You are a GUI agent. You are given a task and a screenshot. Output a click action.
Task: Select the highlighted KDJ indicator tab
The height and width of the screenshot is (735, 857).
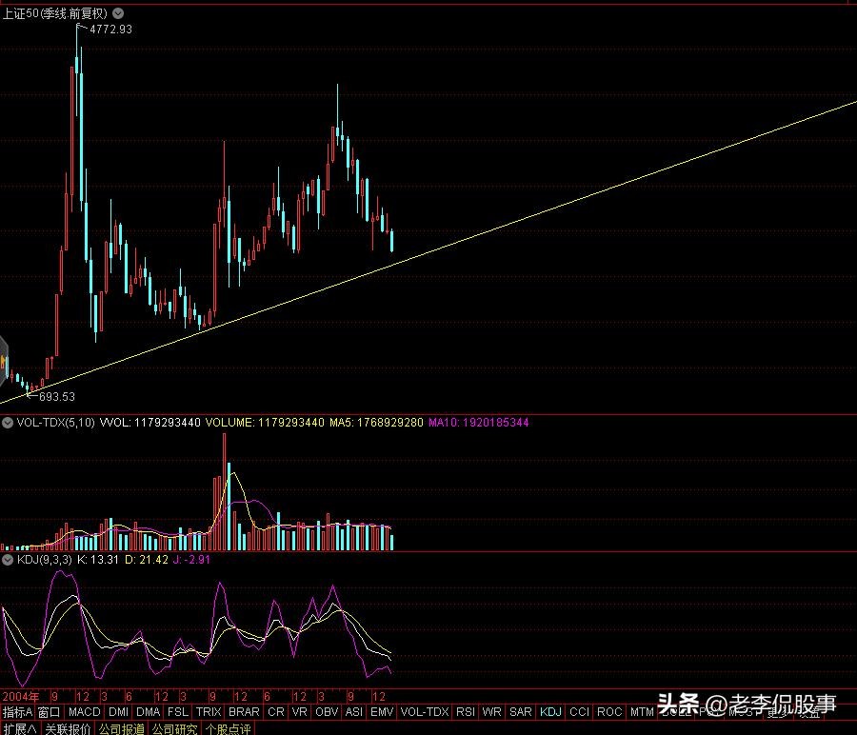[550, 712]
